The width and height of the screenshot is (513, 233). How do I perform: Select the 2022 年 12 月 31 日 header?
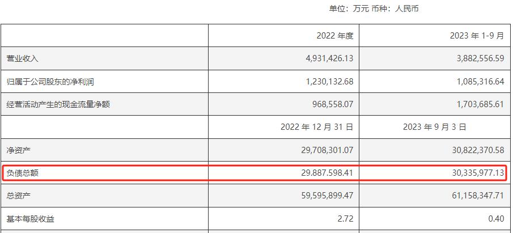click(317, 128)
